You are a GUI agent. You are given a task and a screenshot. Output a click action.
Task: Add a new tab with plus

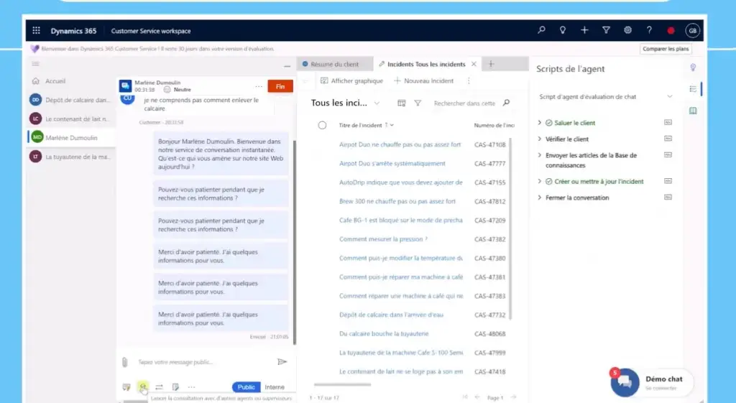pos(491,64)
